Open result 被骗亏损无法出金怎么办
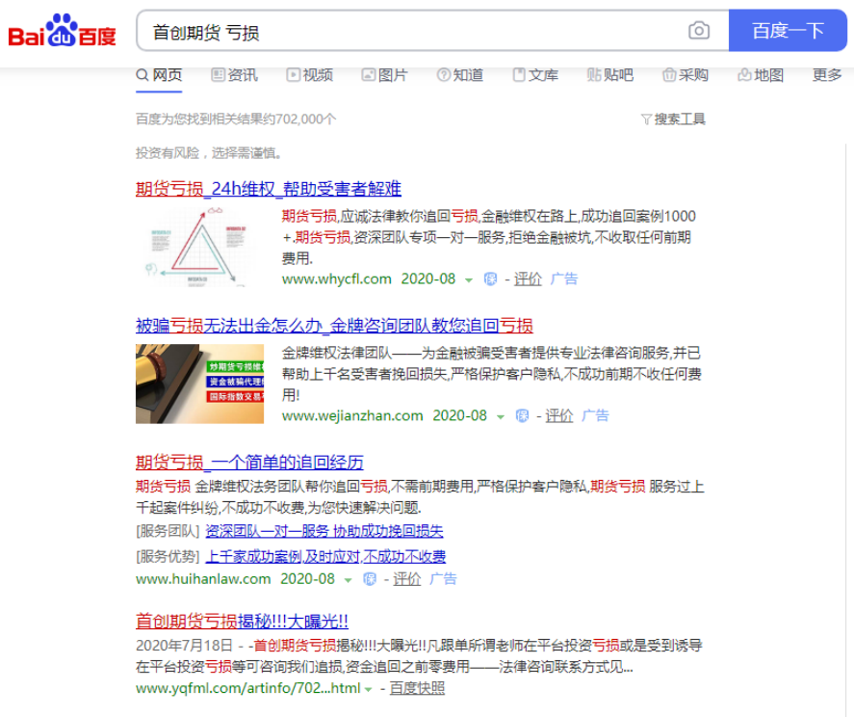Image resolution: width=854 pixels, height=717 pixels. click(334, 326)
